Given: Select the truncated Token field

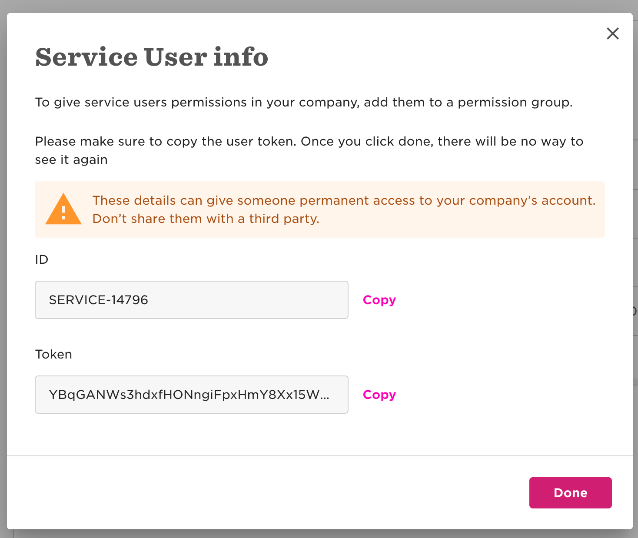Looking at the screenshot, I should point(192,395).
